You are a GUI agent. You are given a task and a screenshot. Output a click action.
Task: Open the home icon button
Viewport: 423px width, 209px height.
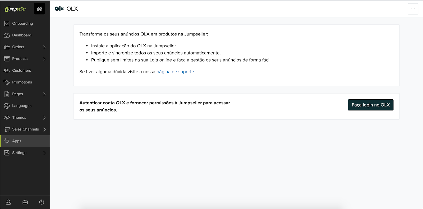click(x=39, y=9)
